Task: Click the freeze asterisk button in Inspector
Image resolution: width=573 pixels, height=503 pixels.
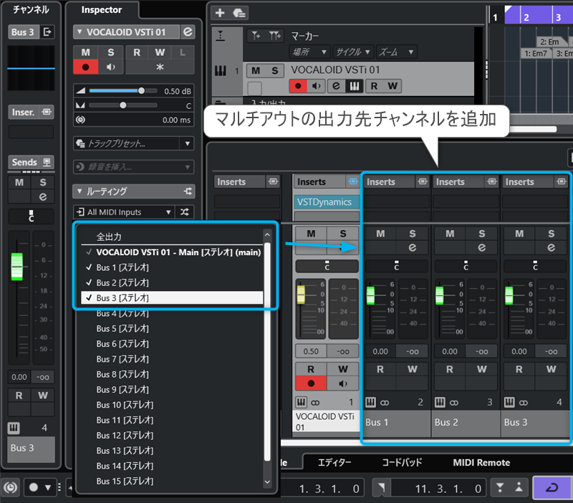Action: tap(160, 67)
